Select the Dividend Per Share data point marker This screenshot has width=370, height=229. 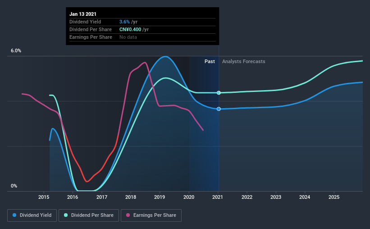point(219,93)
